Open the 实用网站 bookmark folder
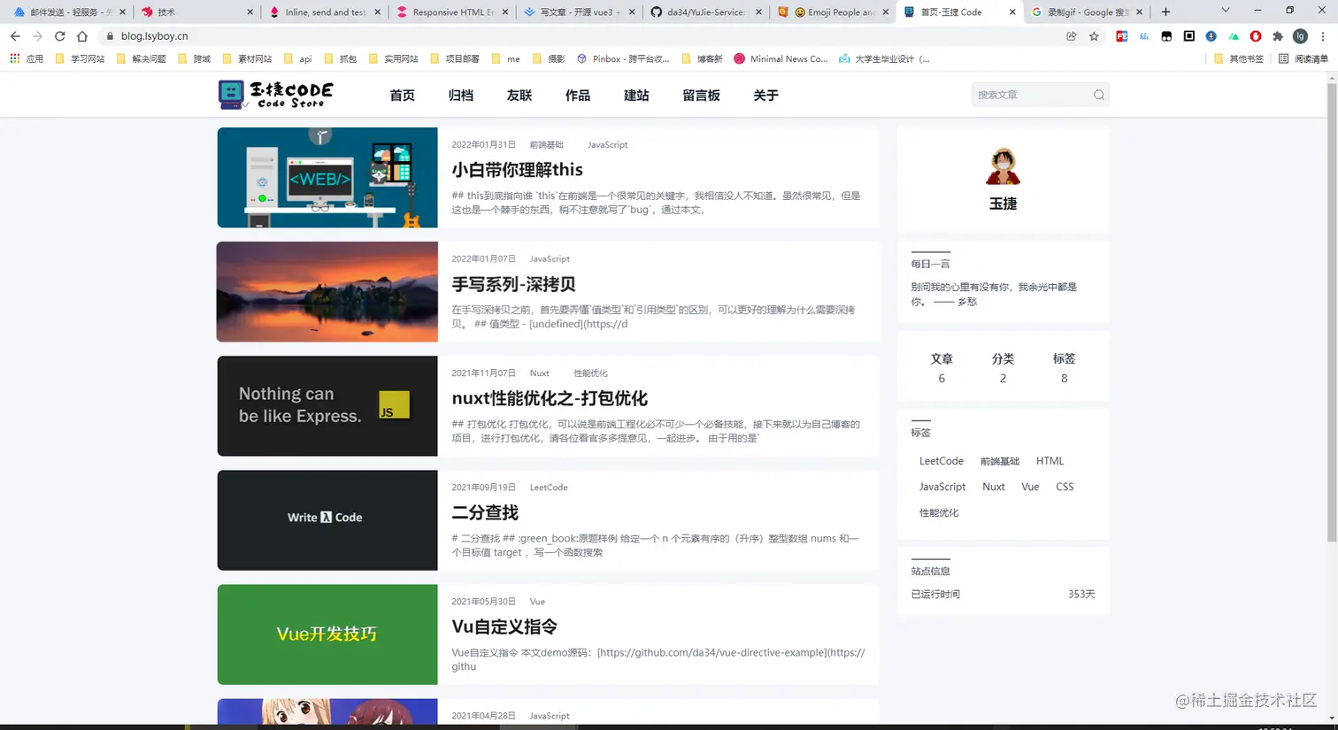Image resolution: width=1338 pixels, height=730 pixels. click(393, 58)
